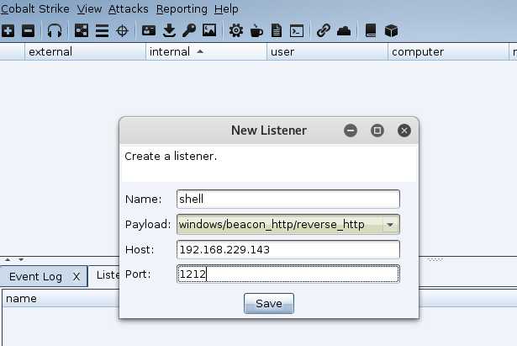The width and height of the screenshot is (517, 346).
Task: Open the Cobalt Strike menu
Action: [x=35, y=9]
